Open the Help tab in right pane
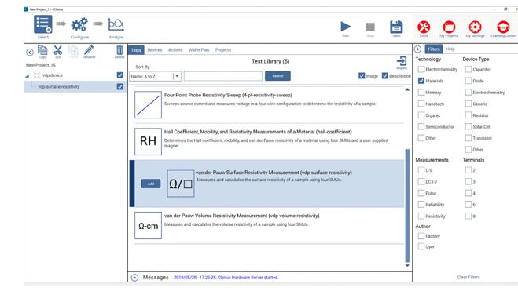This screenshot has width=518, height=291. (x=450, y=49)
